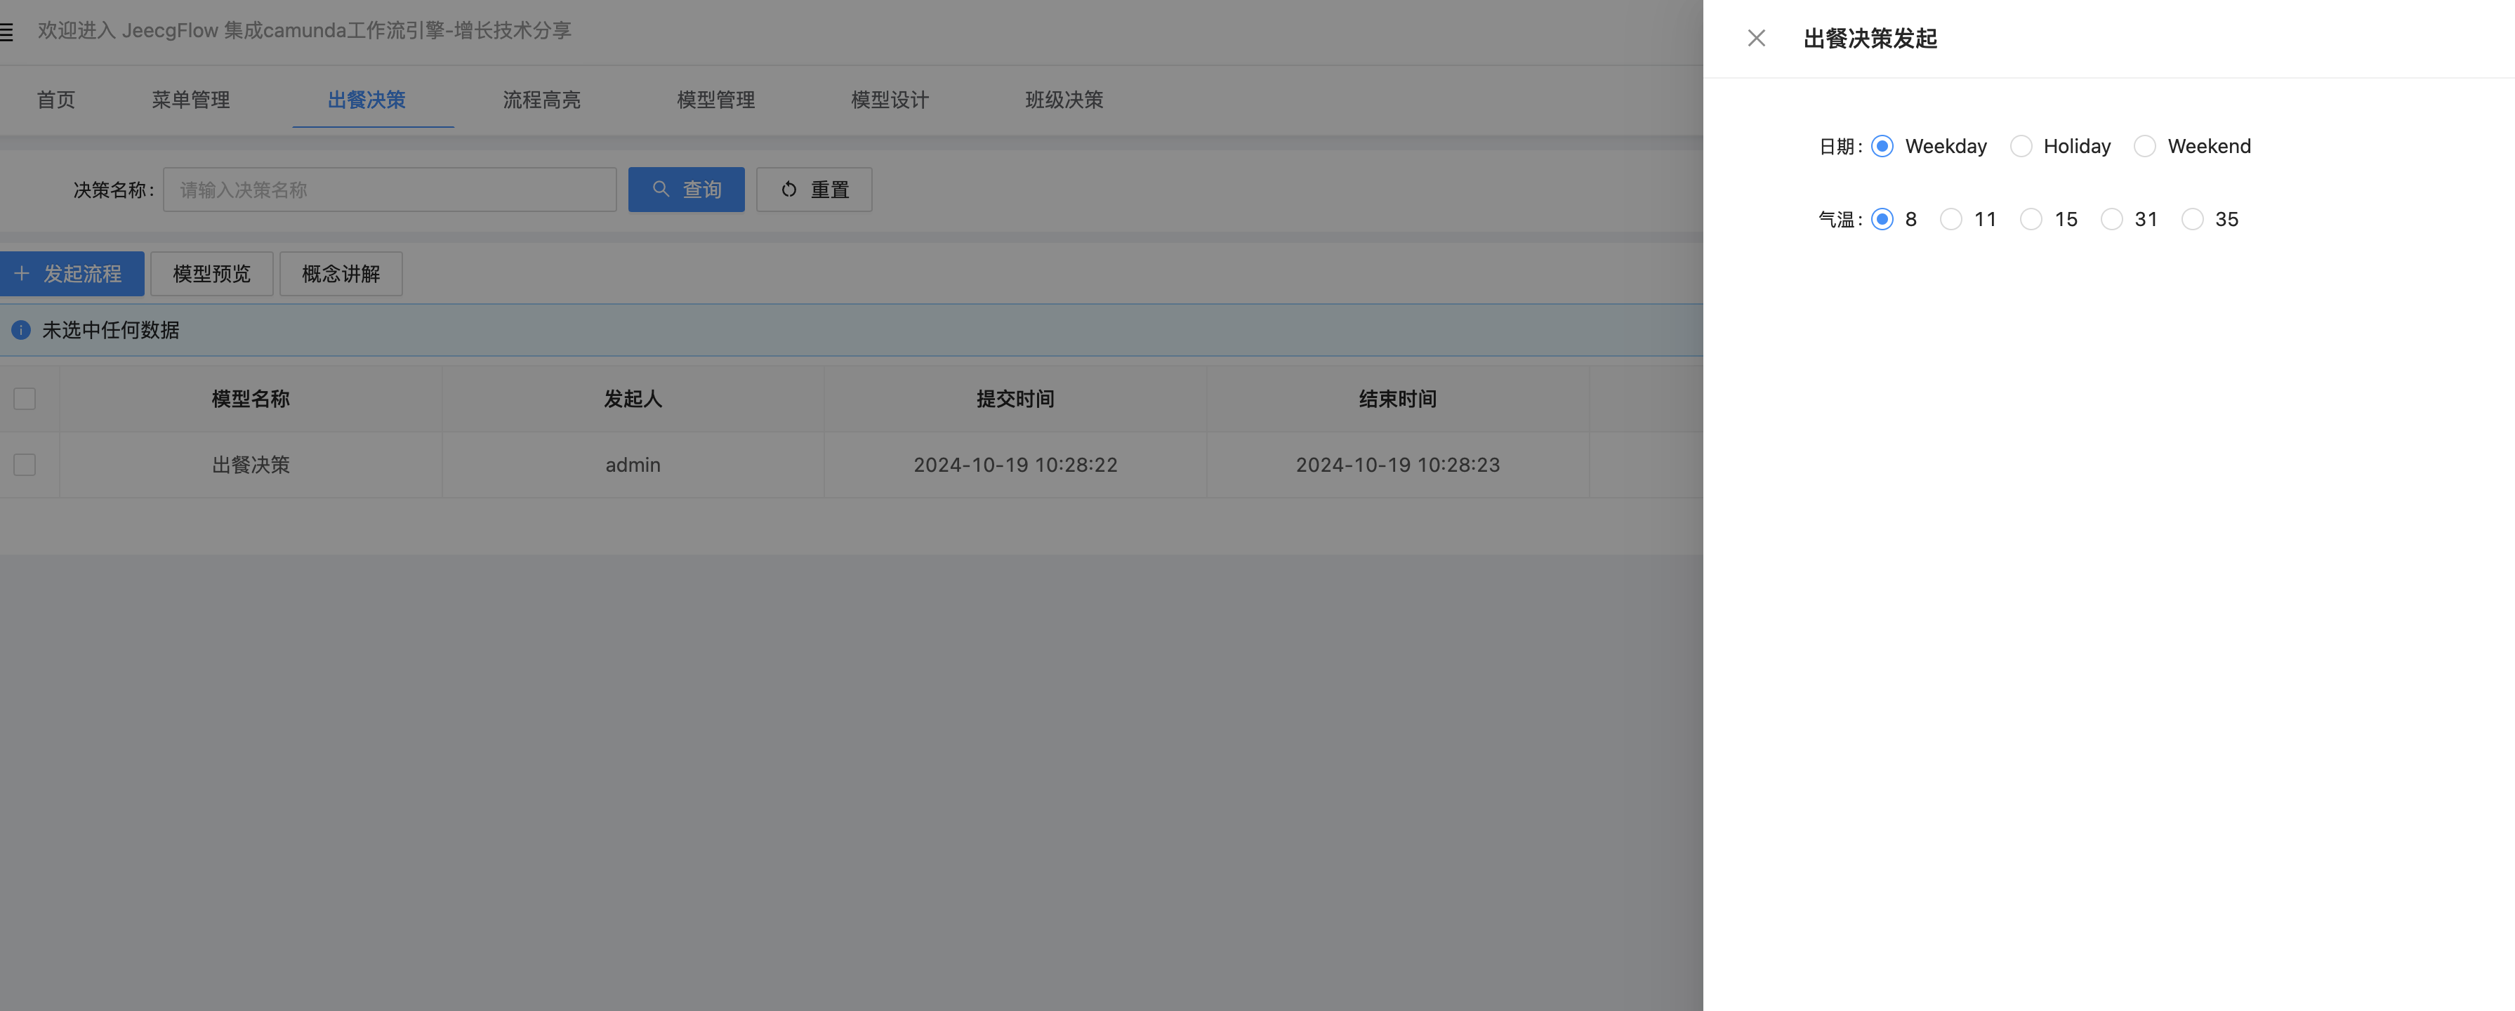Select the Weekday radio option
The height and width of the screenshot is (1011, 2515).
point(1882,146)
